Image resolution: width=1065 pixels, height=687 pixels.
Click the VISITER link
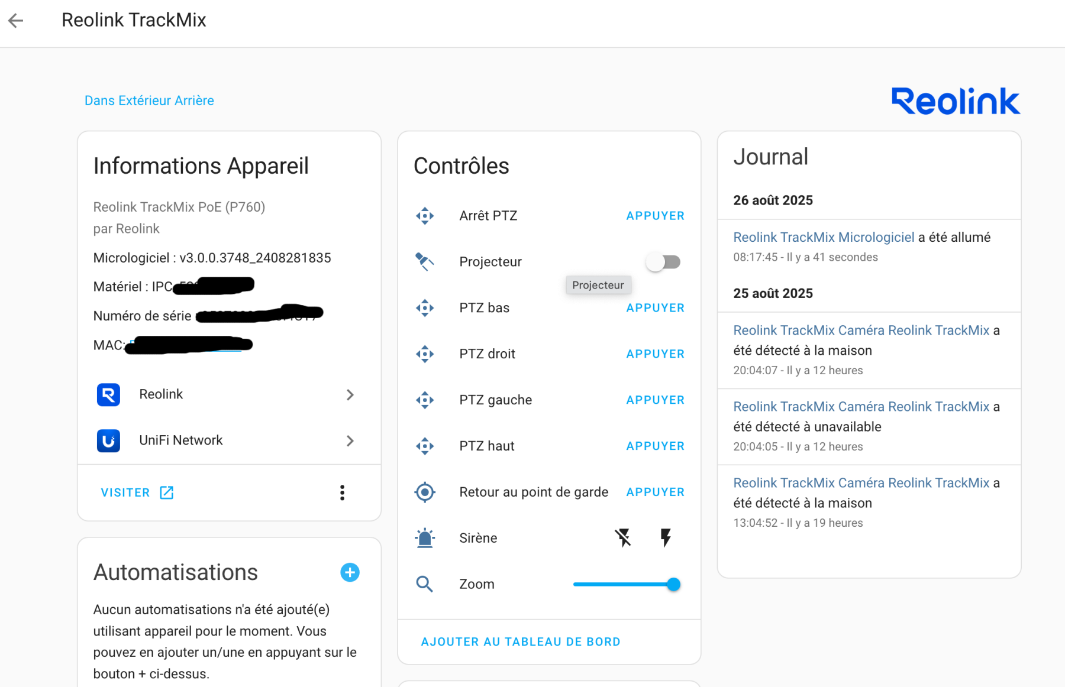coord(137,492)
